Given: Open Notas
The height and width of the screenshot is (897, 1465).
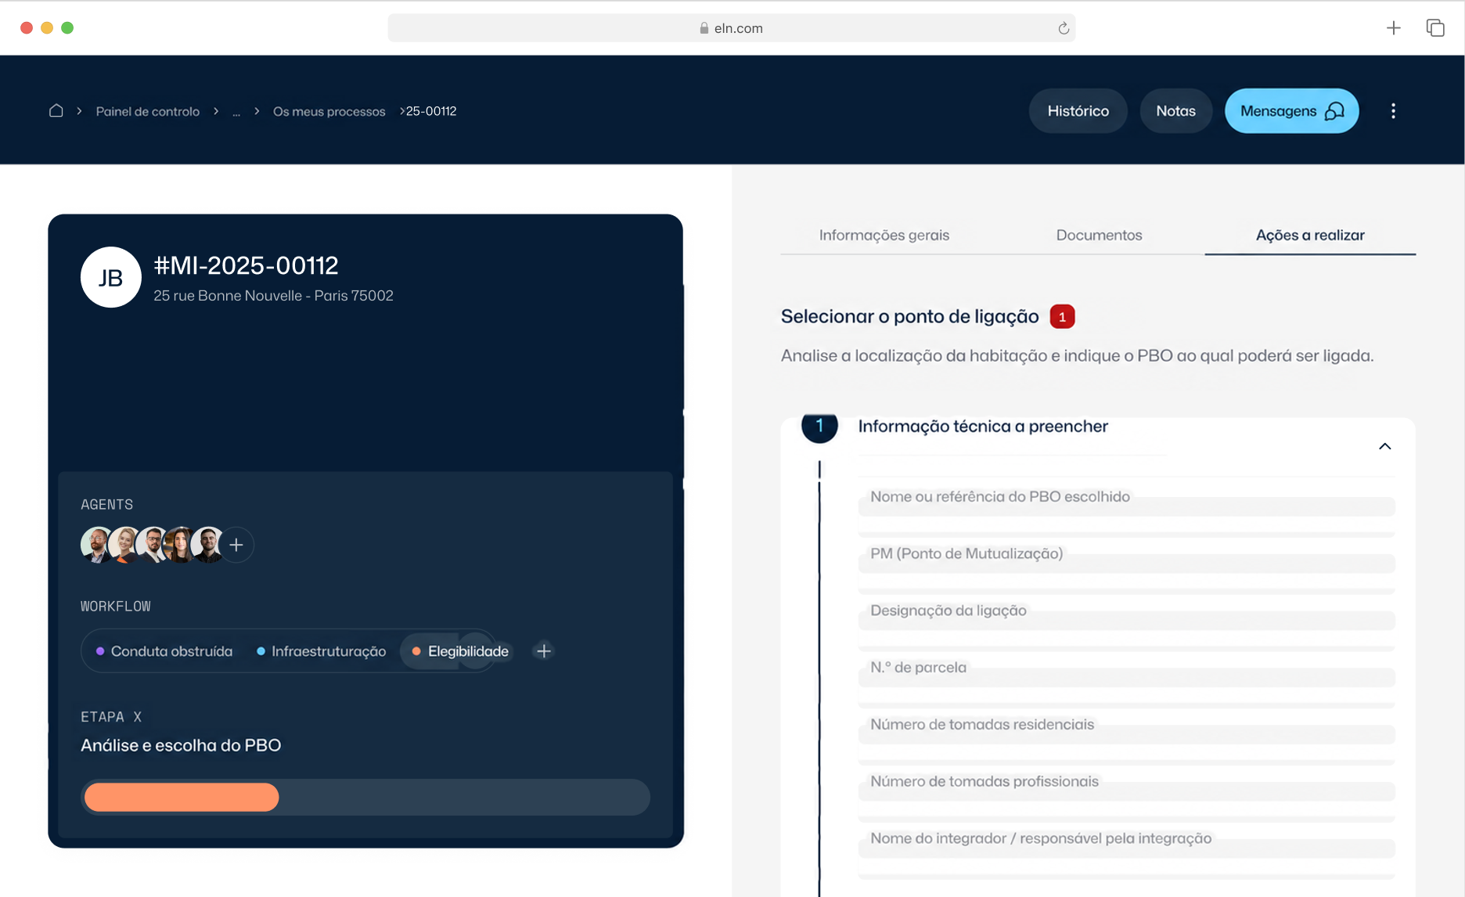Looking at the screenshot, I should (1175, 111).
